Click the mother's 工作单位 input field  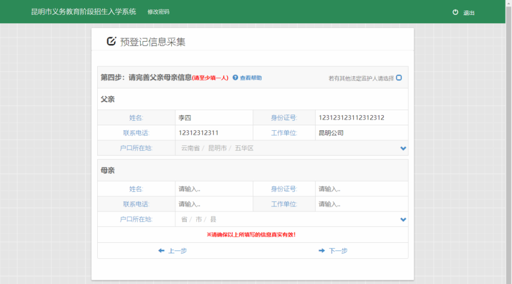361,204
